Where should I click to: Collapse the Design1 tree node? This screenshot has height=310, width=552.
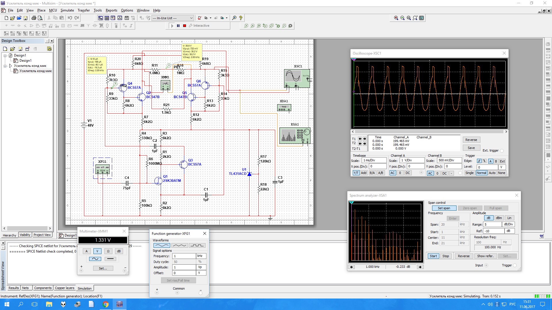click(5, 55)
